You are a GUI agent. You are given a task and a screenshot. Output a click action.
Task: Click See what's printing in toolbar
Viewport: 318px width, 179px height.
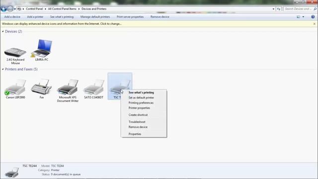62,17
